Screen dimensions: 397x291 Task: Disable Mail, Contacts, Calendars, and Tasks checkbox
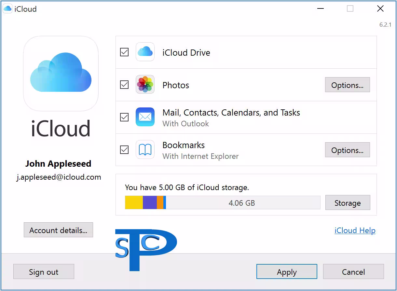coord(124,117)
